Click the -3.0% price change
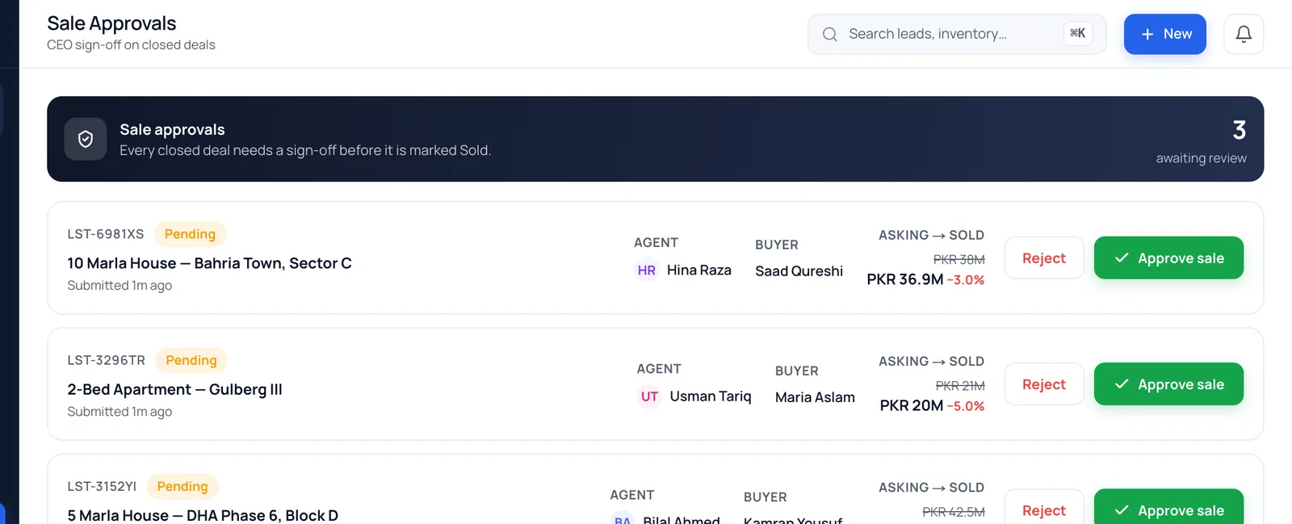Screen dimensions: 1292x524 pos(966,280)
